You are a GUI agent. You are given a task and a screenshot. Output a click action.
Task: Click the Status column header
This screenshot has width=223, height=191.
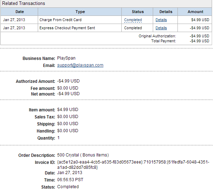138,12
